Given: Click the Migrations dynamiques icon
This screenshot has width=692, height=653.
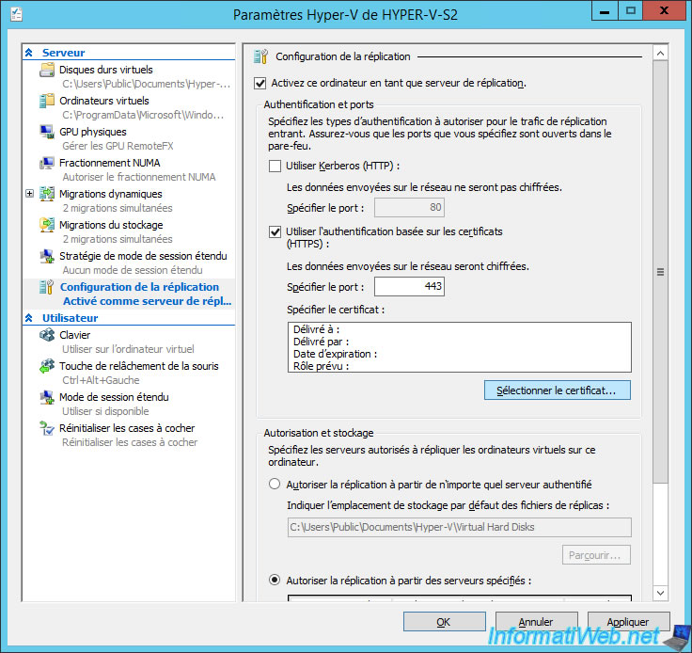Looking at the screenshot, I should [x=47, y=194].
